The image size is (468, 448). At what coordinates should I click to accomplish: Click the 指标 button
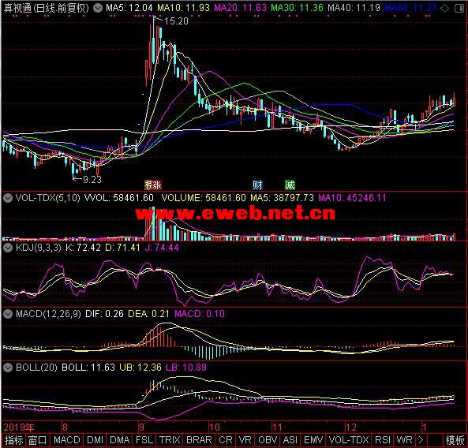pos(13,440)
